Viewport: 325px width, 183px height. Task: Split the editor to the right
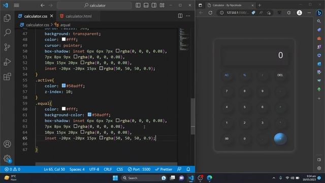pyautogui.click(x=180, y=16)
